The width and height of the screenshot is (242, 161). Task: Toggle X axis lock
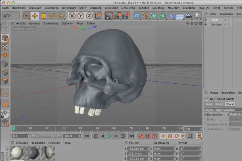[72, 16]
